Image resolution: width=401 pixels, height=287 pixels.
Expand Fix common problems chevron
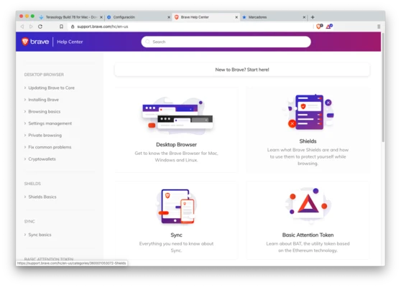coord(25,147)
